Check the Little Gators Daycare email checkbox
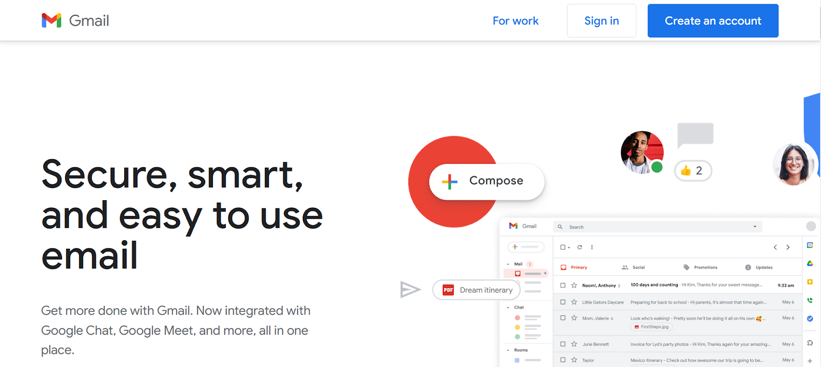The image size is (821, 367). [563, 302]
